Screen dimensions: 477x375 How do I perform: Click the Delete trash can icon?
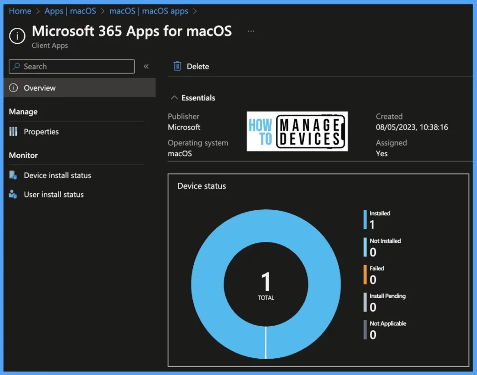coord(177,66)
